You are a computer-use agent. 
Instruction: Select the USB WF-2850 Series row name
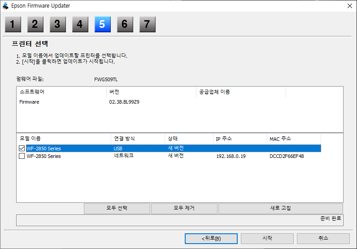coord(44,149)
